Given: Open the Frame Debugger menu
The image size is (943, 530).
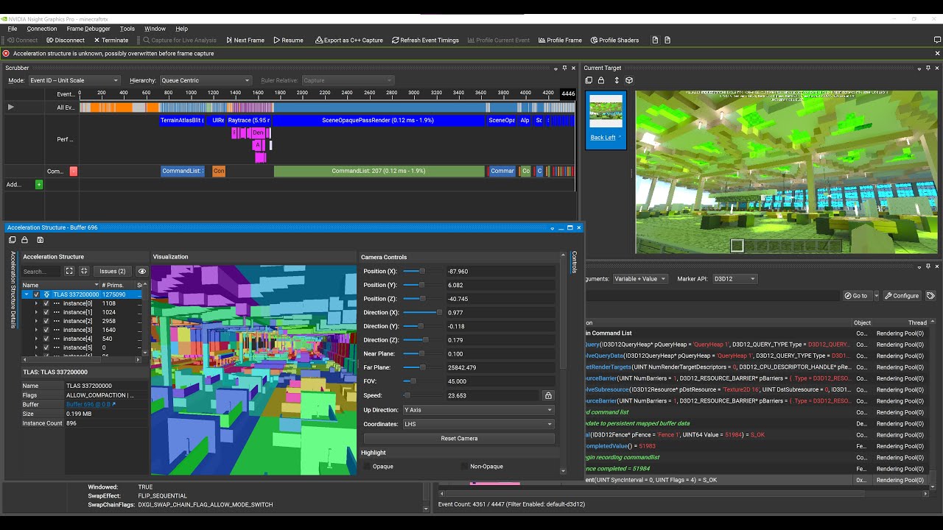Looking at the screenshot, I should [88, 29].
